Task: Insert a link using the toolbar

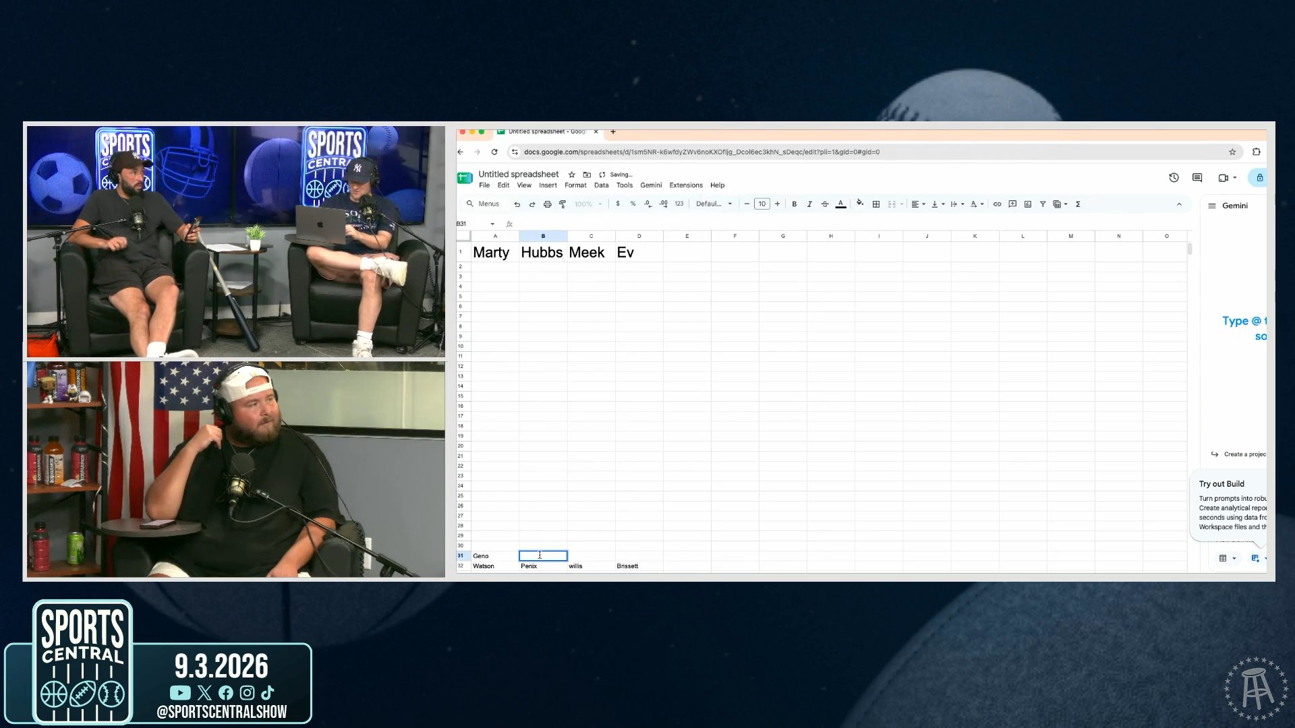Action: 997,204
